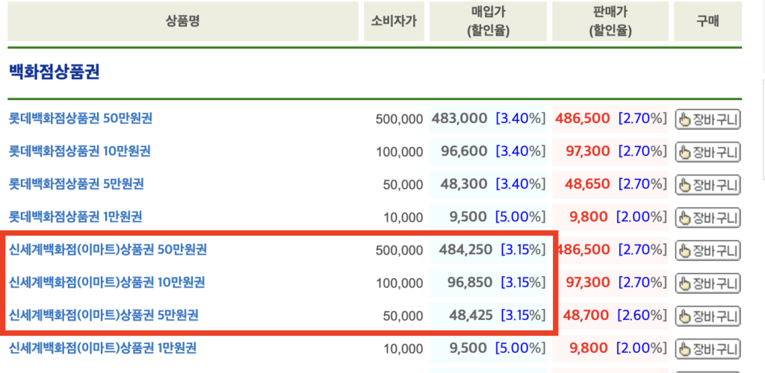This screenshot has height=373, width=765.
Task: Click the 판매가 (할인율) column header
Action: tap(610, 21)
